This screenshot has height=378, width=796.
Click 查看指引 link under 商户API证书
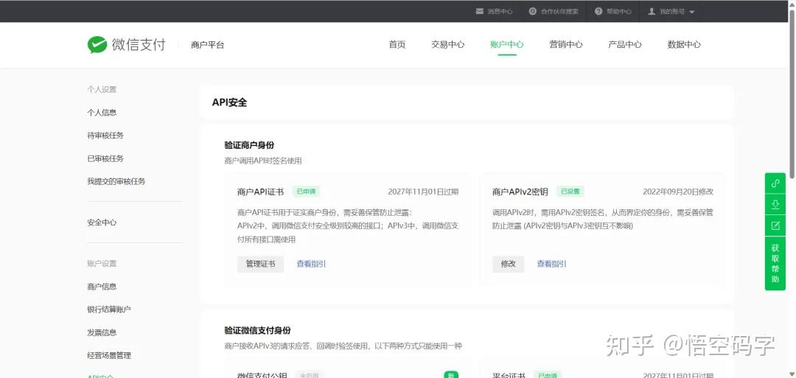point(311,264)
